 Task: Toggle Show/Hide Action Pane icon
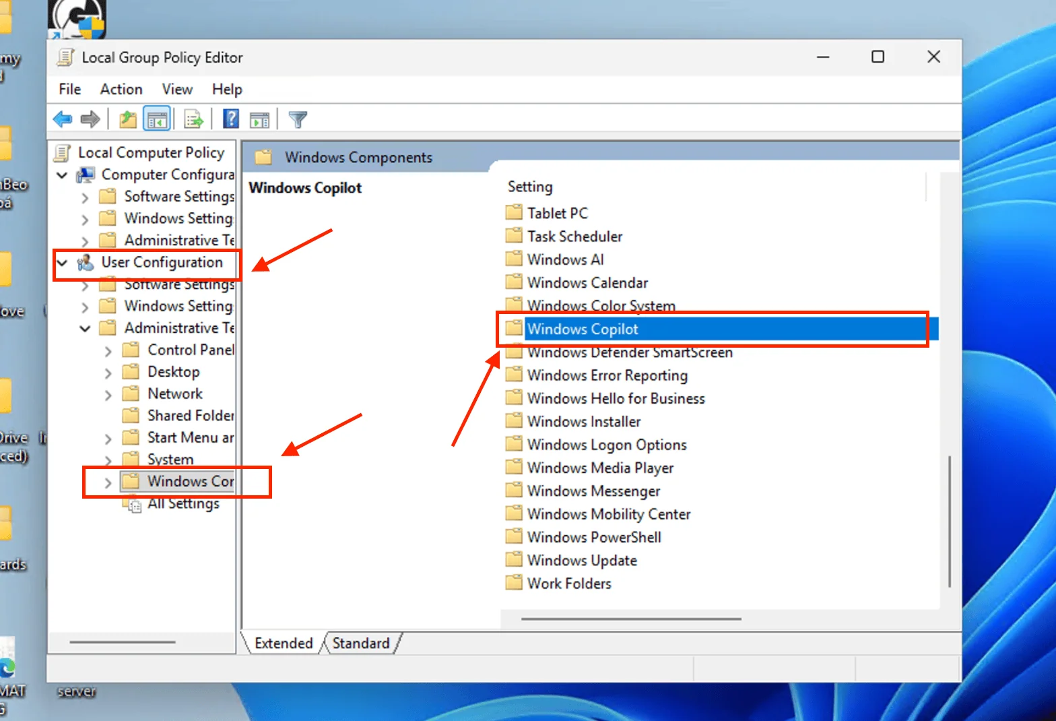[259, 120]
